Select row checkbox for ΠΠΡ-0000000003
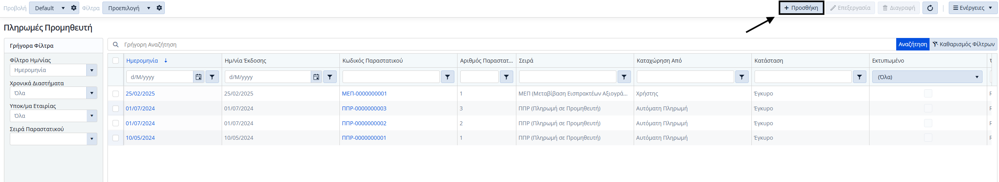The image size is (999, 182). pos(115,108)
